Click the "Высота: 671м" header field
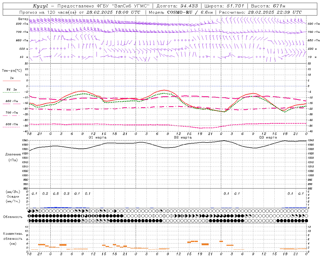321x256 pixels. 268,6
